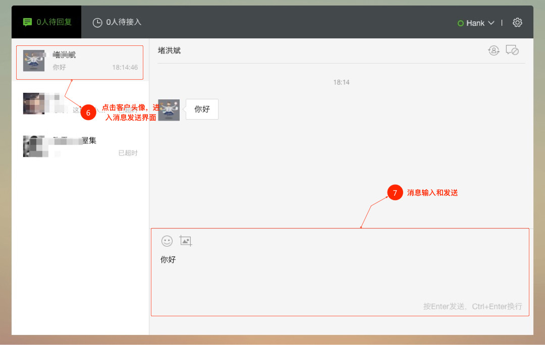
Task: Click the sender avatar beside 你好 message
Action: 169,110
